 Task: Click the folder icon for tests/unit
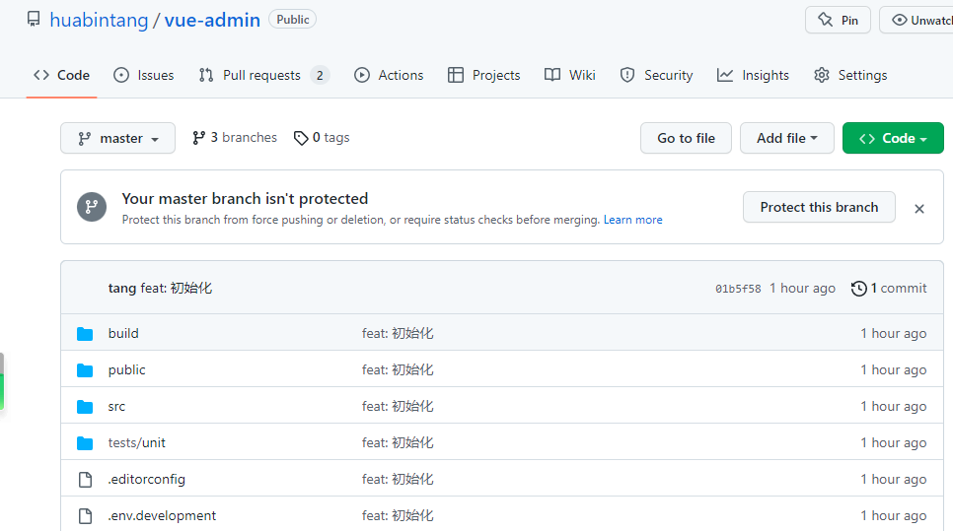[85, 443]
